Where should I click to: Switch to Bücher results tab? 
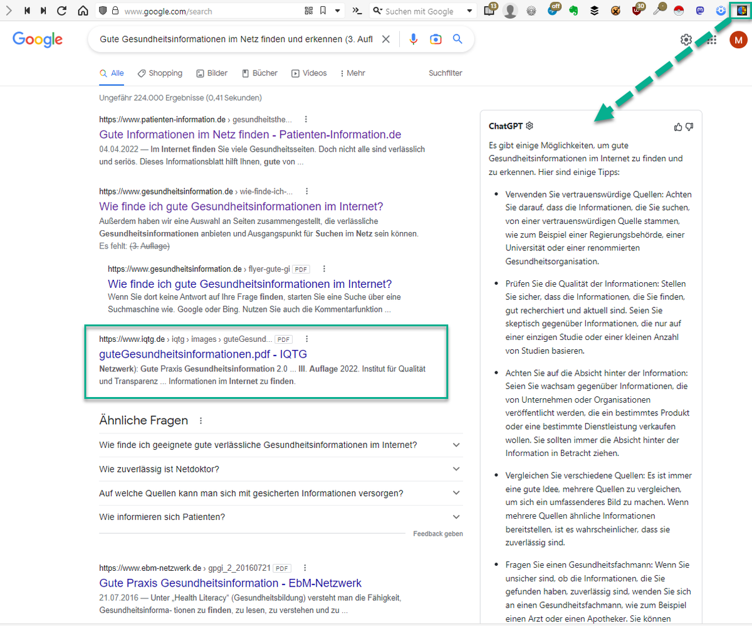(259, 73)
